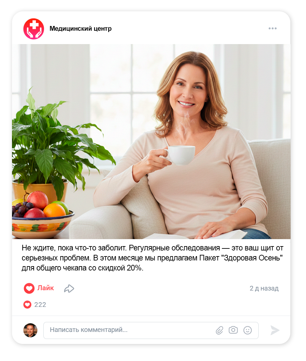Click the medical center logo avatar

[x=34, y=29]
